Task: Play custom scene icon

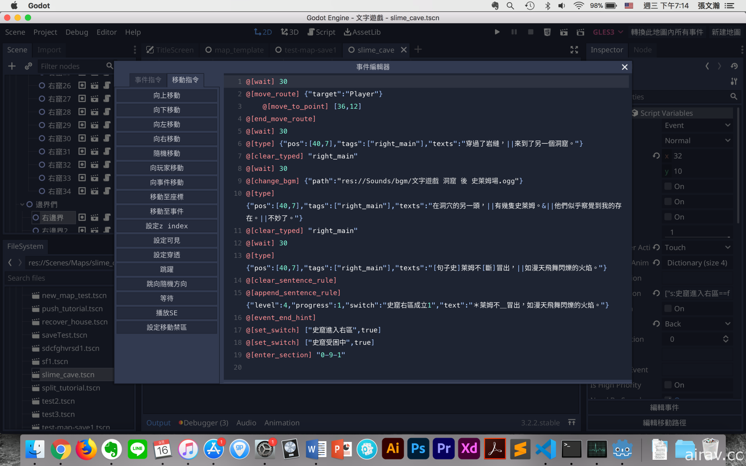Action: [580, 32]
